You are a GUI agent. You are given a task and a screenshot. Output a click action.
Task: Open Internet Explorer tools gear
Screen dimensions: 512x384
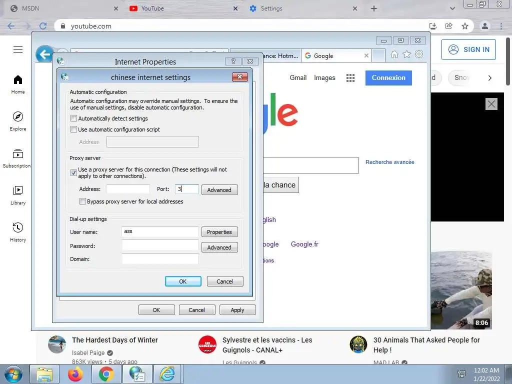[x=419, y=54]
